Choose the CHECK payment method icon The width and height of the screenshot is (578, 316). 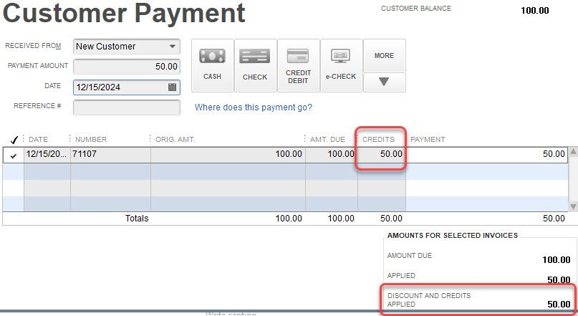tap(255, 65)
